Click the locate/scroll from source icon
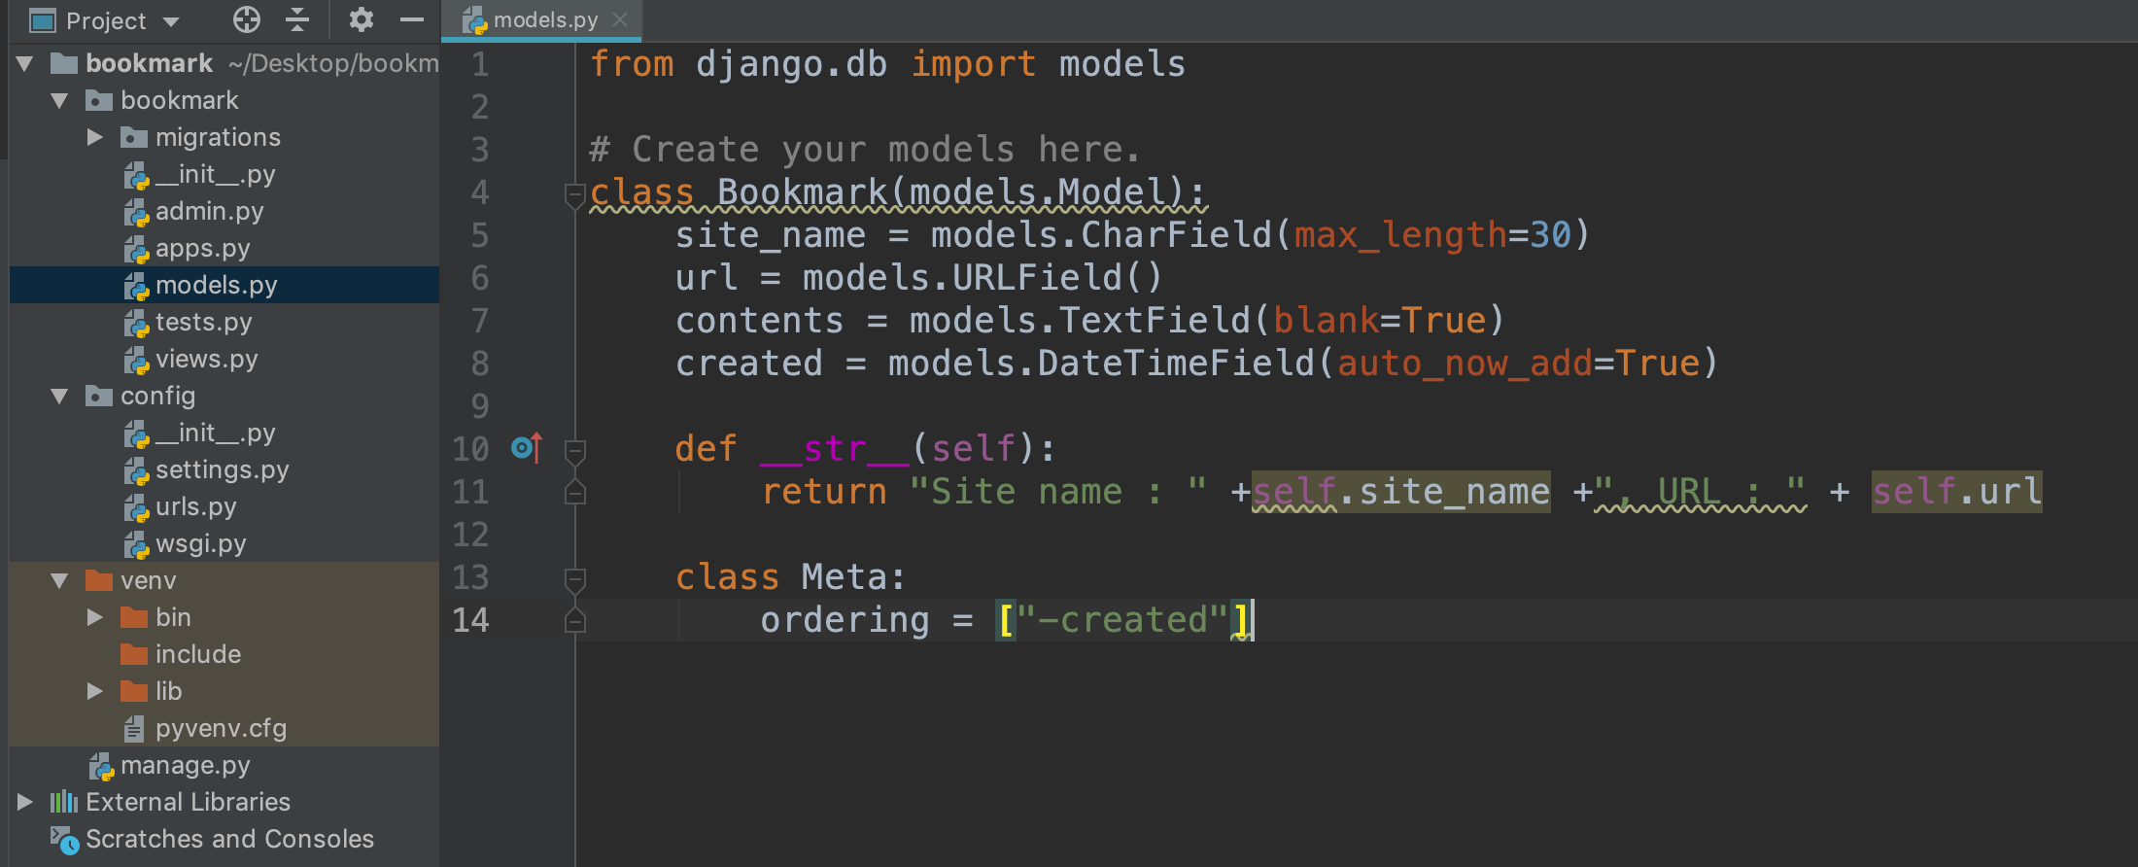Screen dimensions: 2138x867 click(247, 19)
